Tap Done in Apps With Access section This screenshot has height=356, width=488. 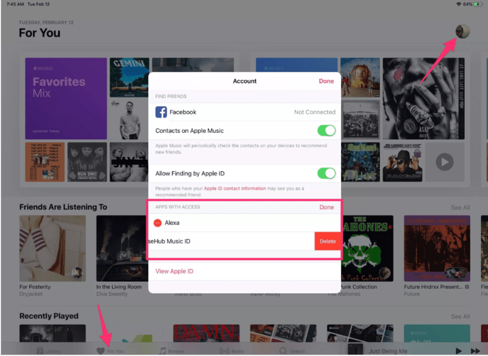327,207
